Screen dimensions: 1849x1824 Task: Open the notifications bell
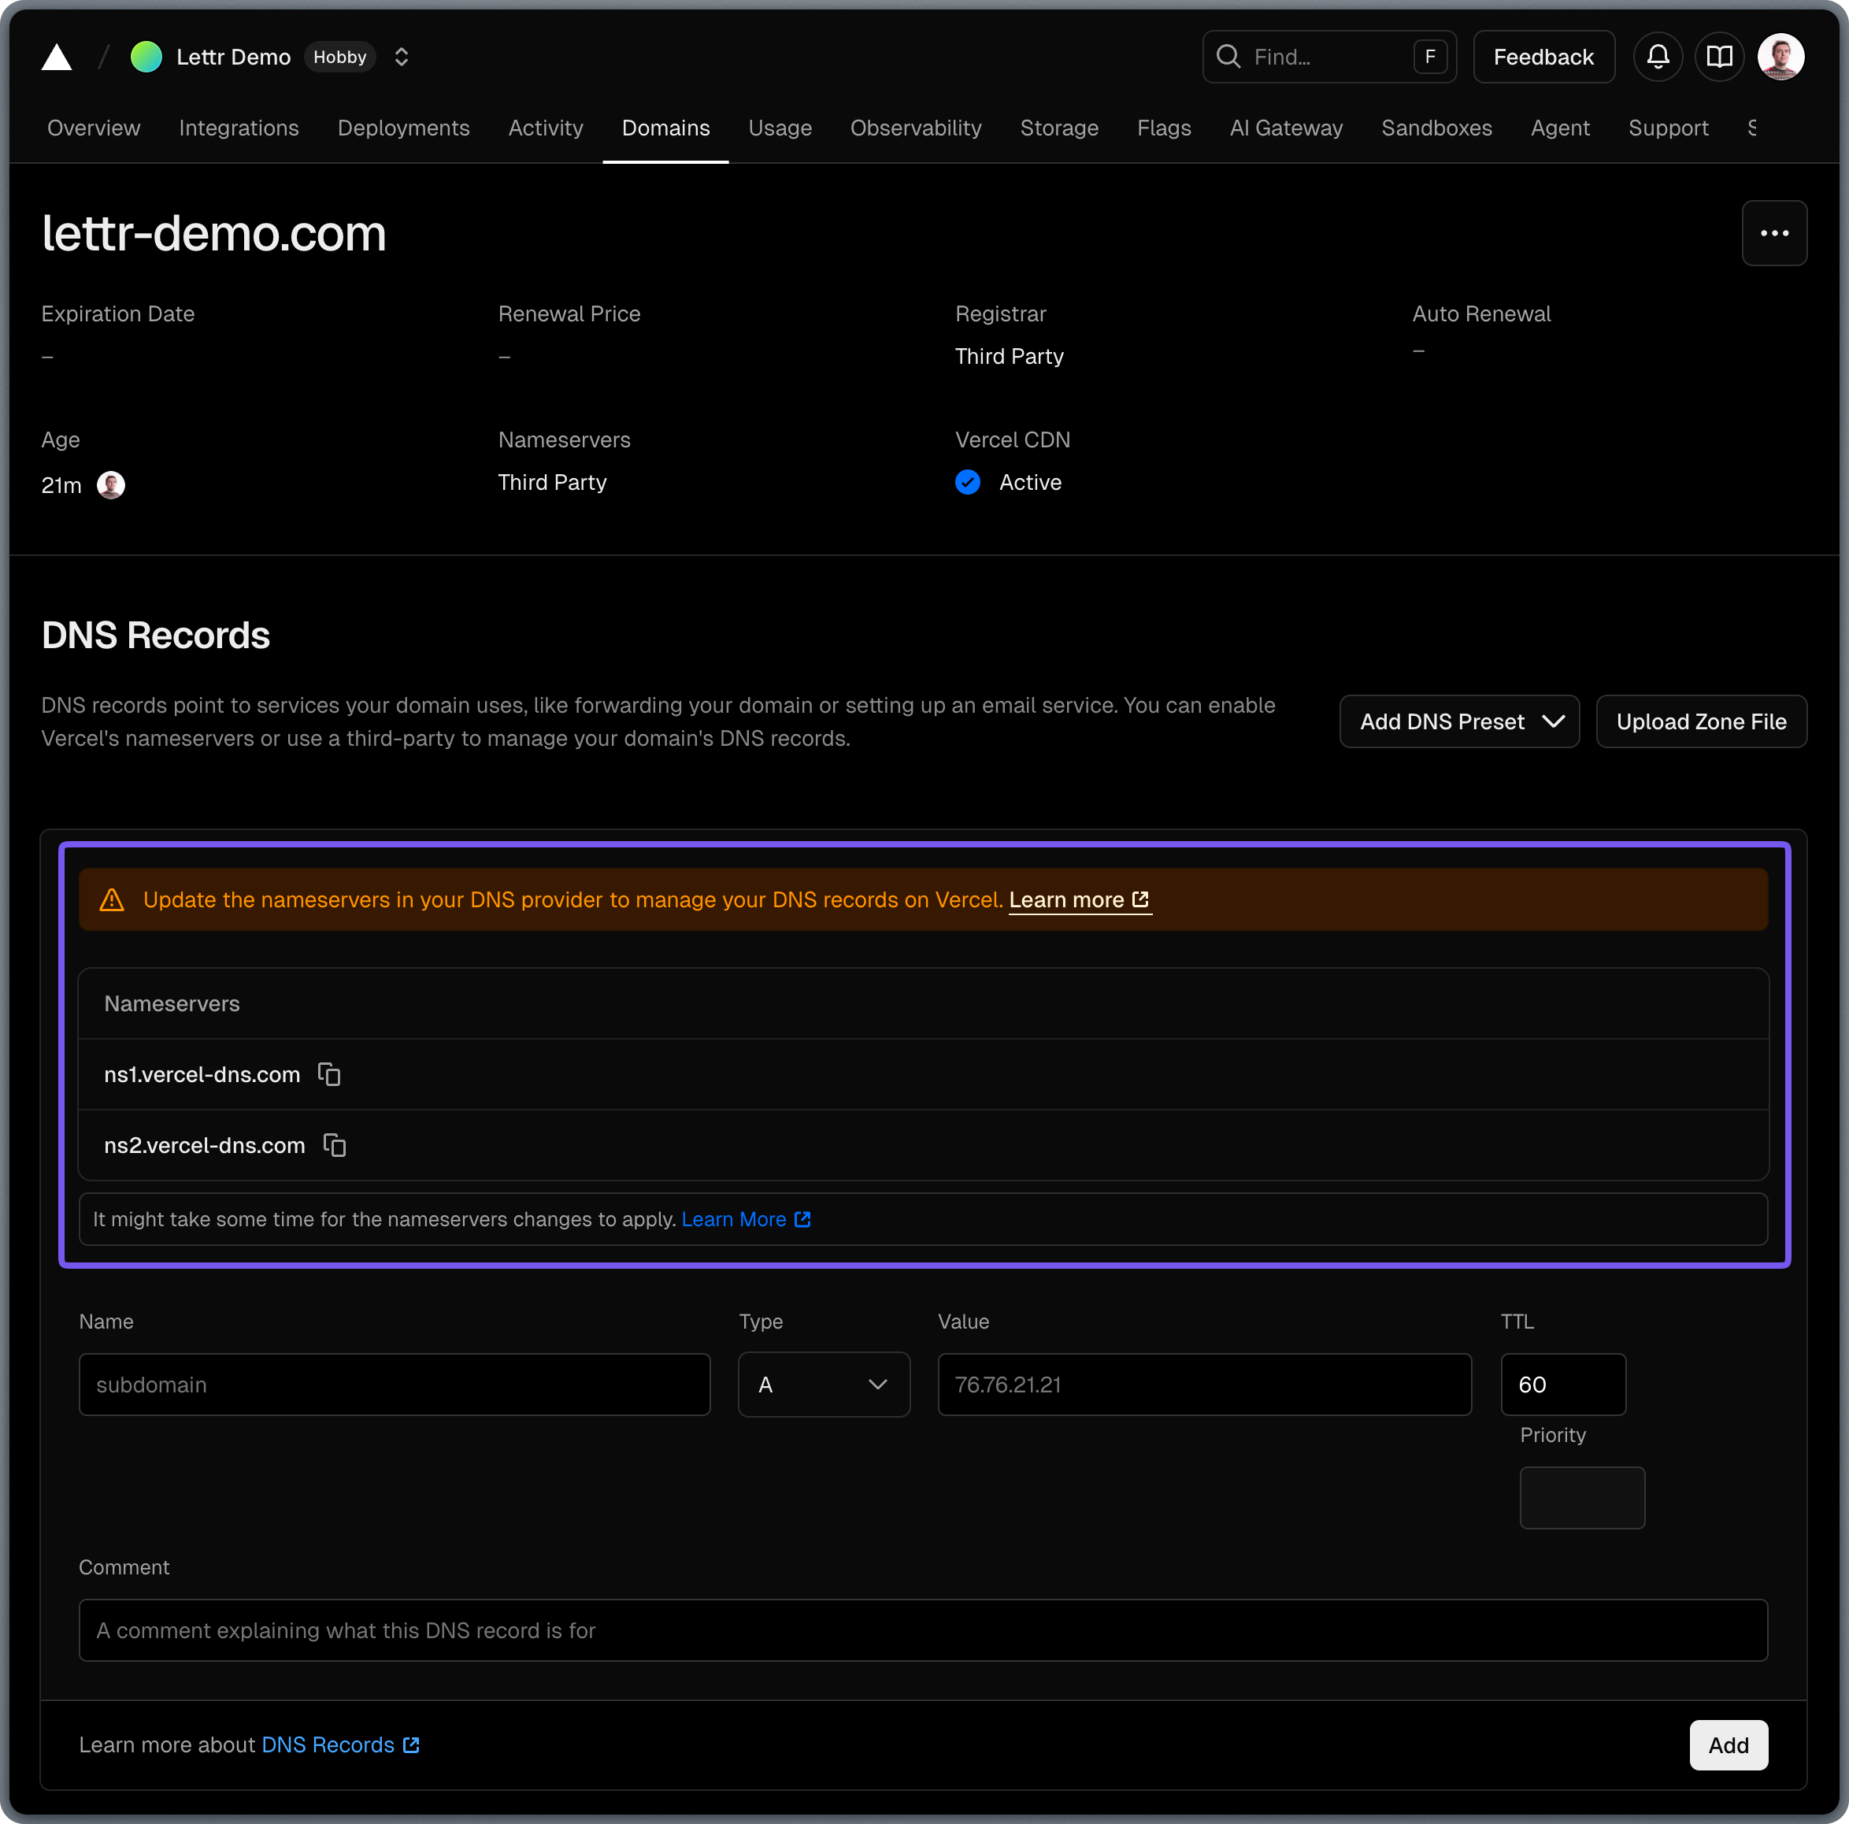pos(1658,57)
